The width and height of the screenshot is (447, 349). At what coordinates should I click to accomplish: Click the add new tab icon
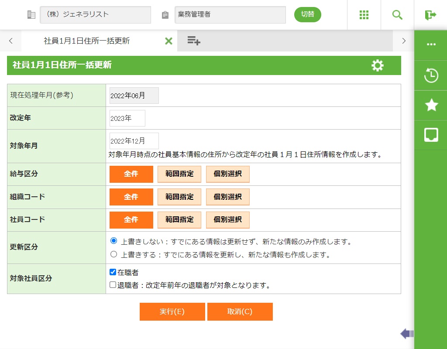[194, 41]
